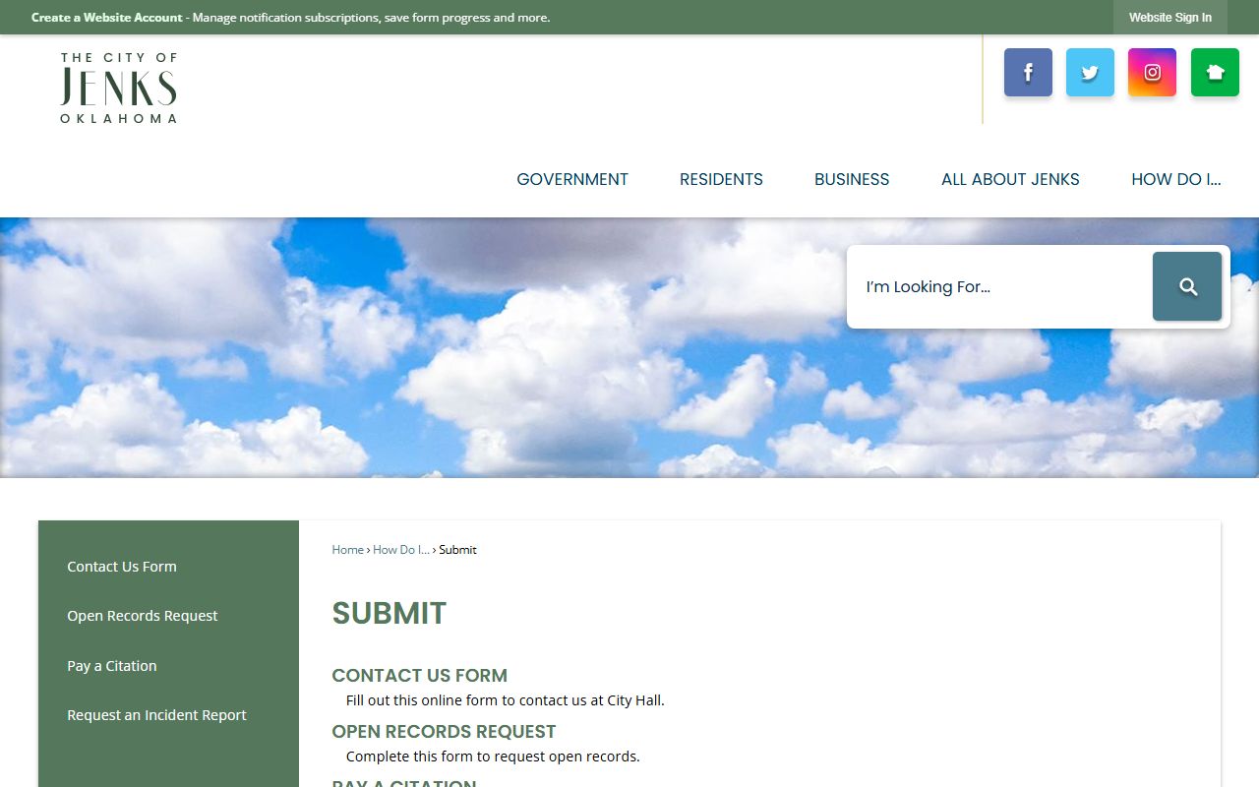Image resolution: width=1259 pixels, height=787 pixels.
Task: Select Open Records Request in sidebar
Action: click(143, 616)
